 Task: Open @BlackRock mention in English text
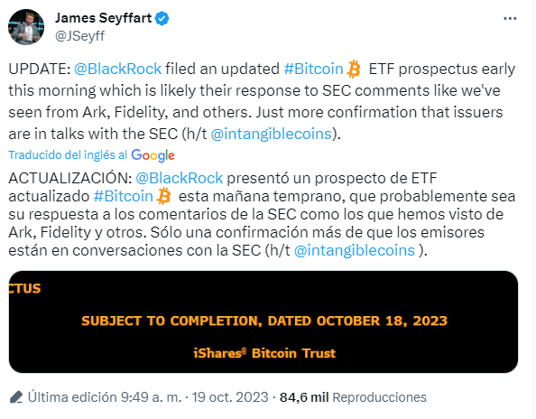coord(117,69)
